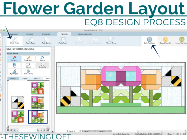The height and width of the screenshot is (140, 187).
Task: Jump to last sketchbook block
Action: [48, 130]
